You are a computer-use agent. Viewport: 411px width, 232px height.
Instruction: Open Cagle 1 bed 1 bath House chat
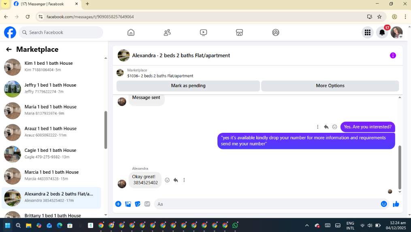point(51,154)
